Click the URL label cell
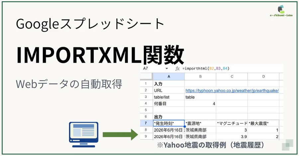Viewport: 299px width, 156px height. point(169,90)
